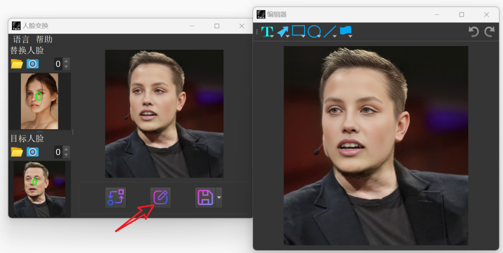Click the 目标人脸 section label

[27, 139]
